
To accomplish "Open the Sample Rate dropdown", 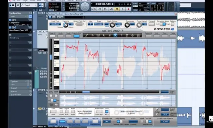I will click(107, 121).
